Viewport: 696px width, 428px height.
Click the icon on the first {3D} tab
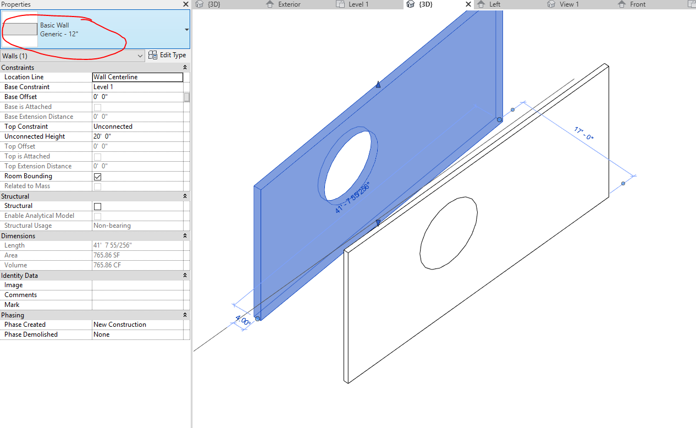click(199, 4)
